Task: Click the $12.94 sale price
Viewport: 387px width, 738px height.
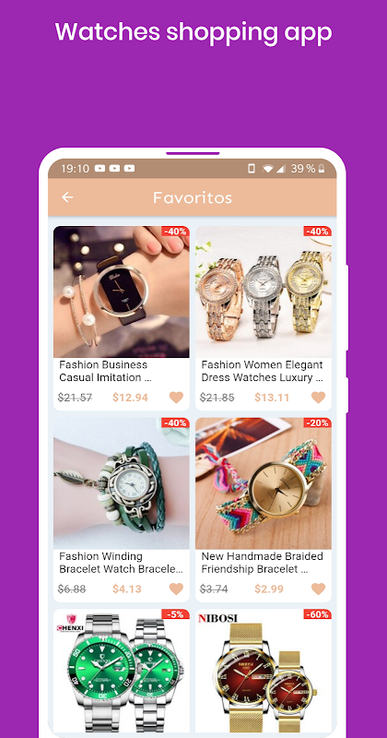Action: 130,398
